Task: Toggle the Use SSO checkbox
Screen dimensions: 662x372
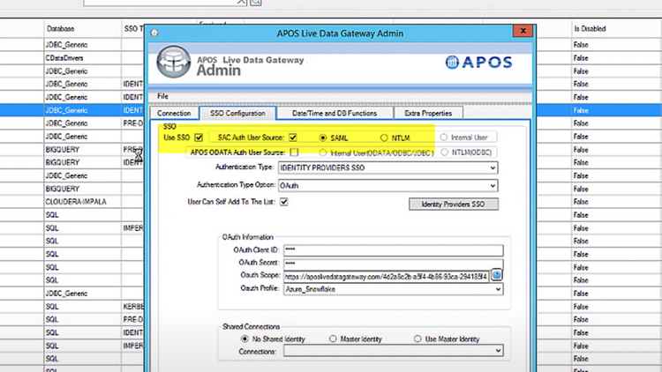Action: (199, 138)
